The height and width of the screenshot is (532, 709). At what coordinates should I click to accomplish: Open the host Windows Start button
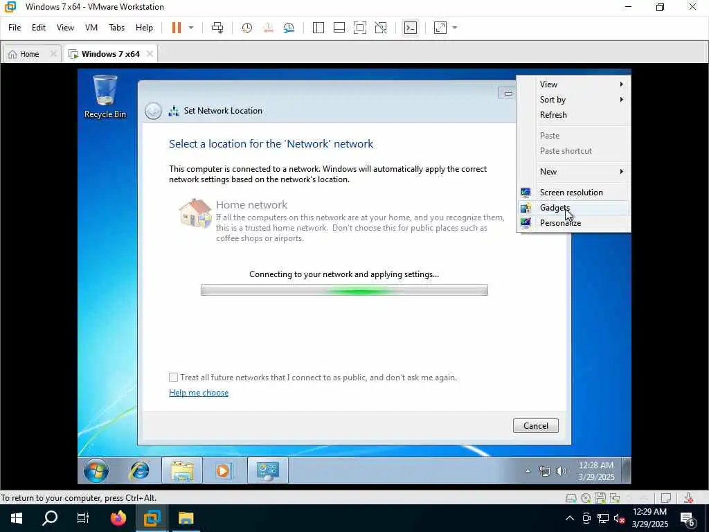(17, 518)
